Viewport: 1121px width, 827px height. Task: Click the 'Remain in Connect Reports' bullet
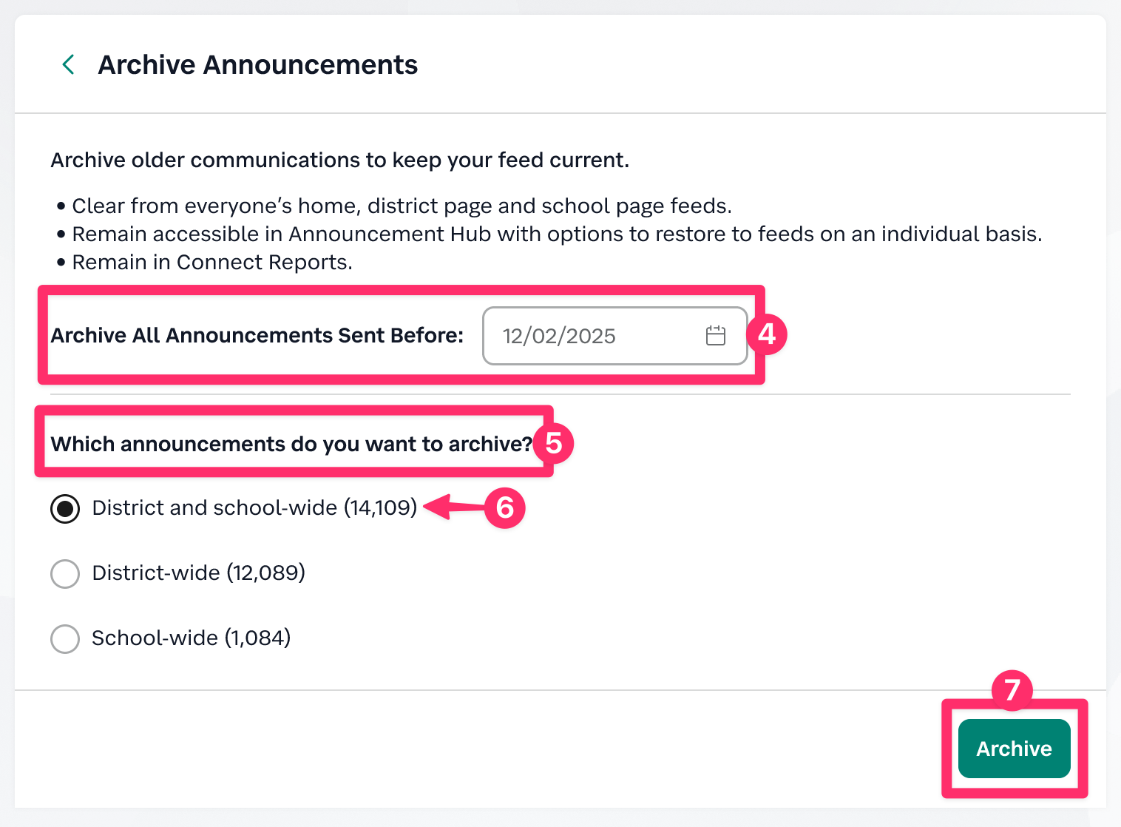(211, 263)
